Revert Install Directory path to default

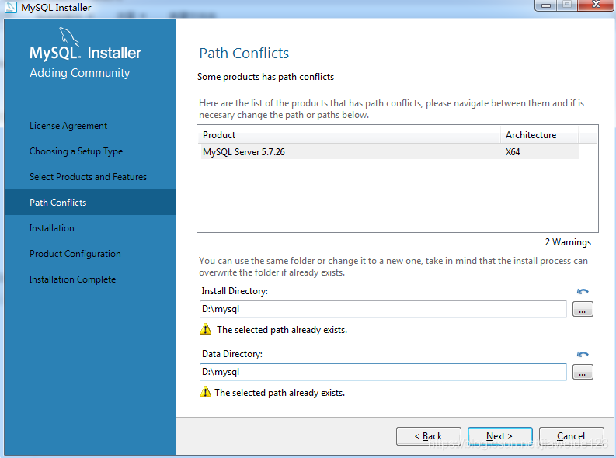coord(583,291)
